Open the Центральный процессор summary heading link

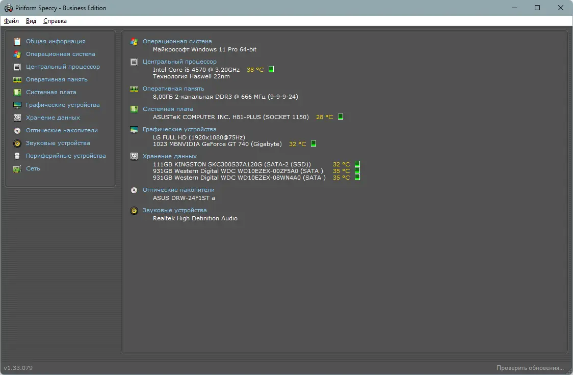point(179,62)
